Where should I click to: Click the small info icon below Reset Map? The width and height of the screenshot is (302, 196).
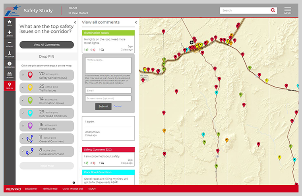[74, 182]
